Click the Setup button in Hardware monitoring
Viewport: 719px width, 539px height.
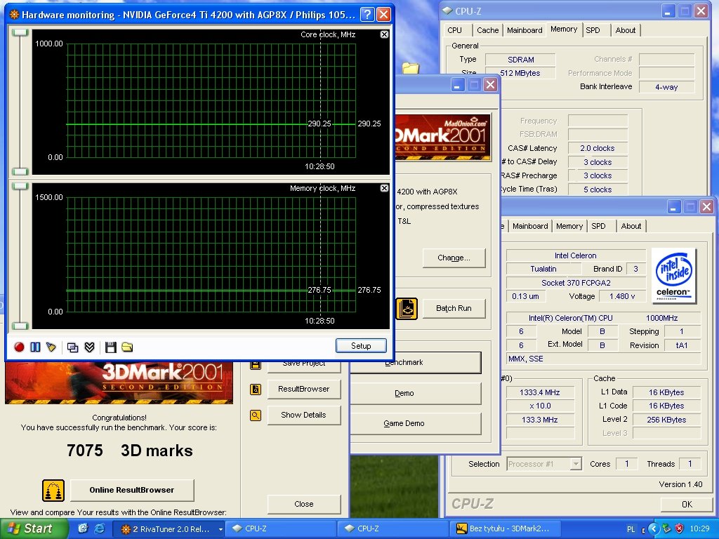(x=361, y=346)
